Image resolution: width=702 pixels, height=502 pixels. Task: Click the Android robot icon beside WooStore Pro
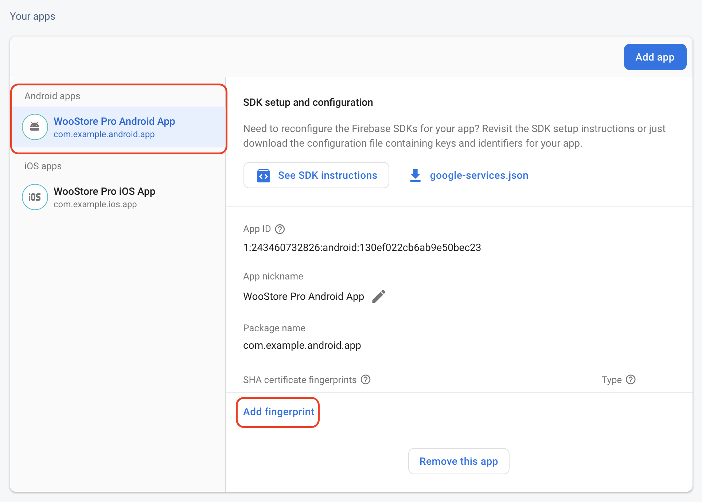click(35, 127)
